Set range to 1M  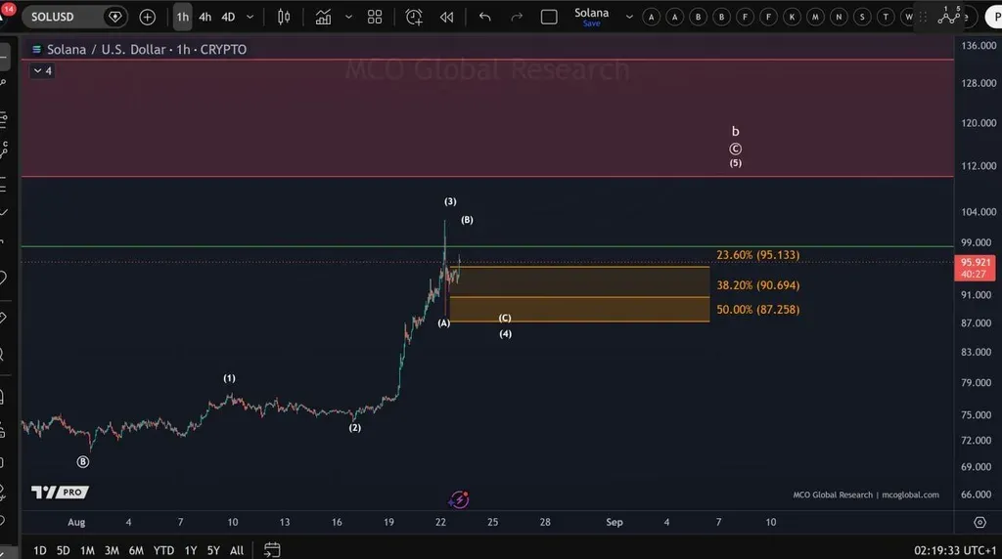(x=87, y=550)
